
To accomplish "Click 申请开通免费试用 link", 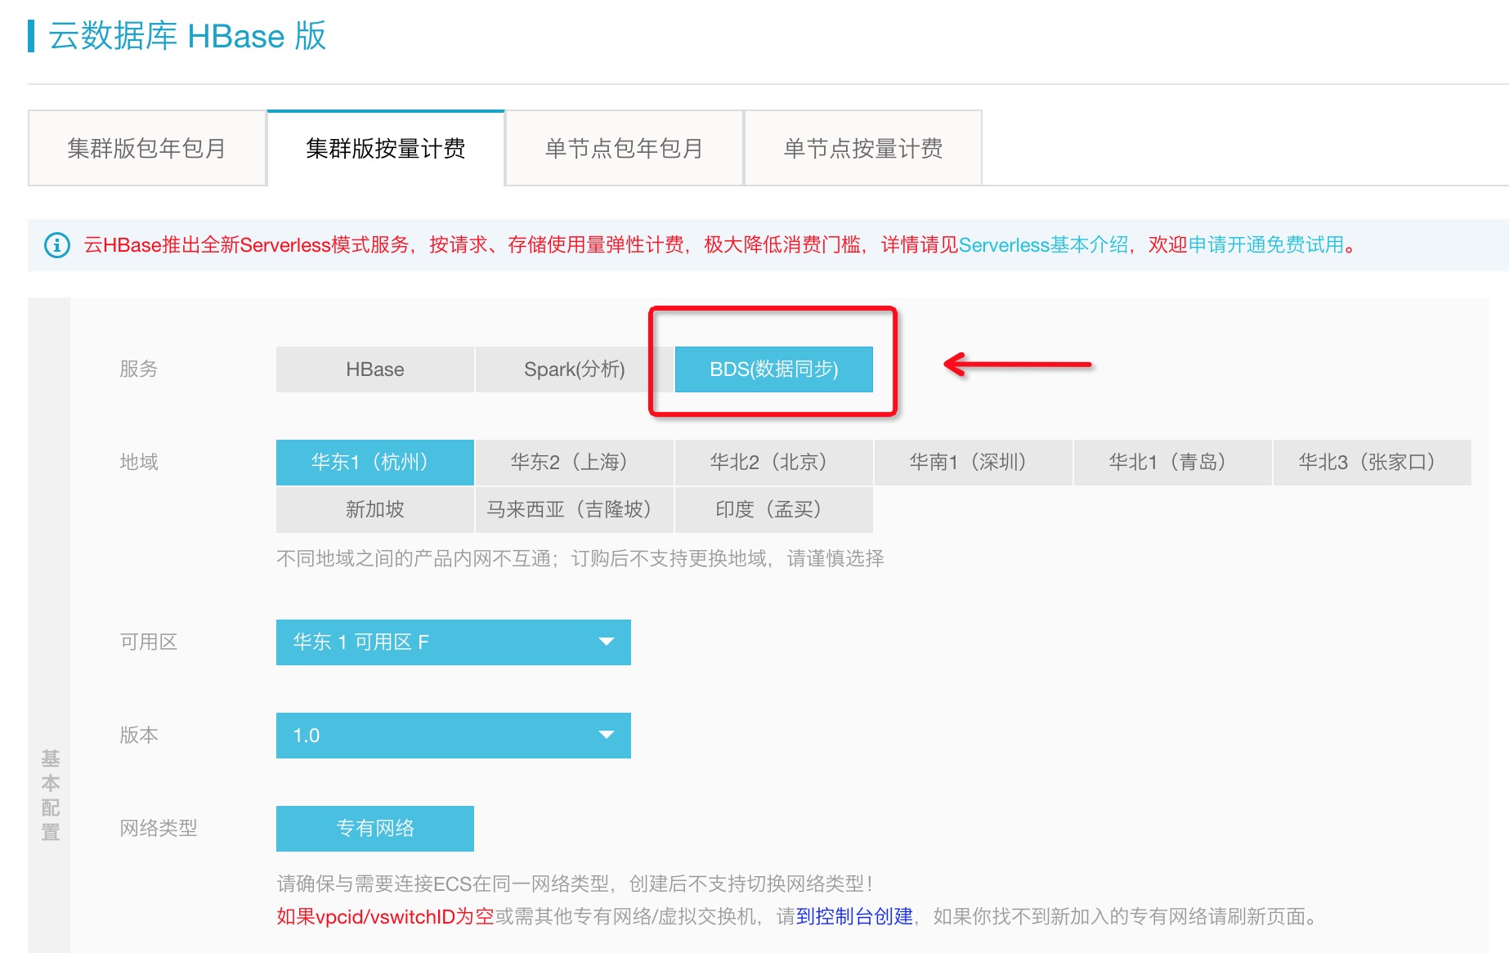I will pos(1266,244).
